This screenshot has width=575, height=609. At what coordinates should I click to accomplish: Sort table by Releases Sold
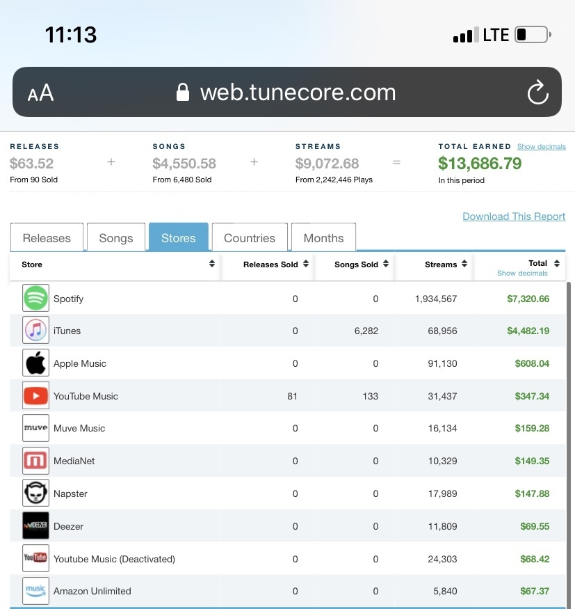(306, 264)
